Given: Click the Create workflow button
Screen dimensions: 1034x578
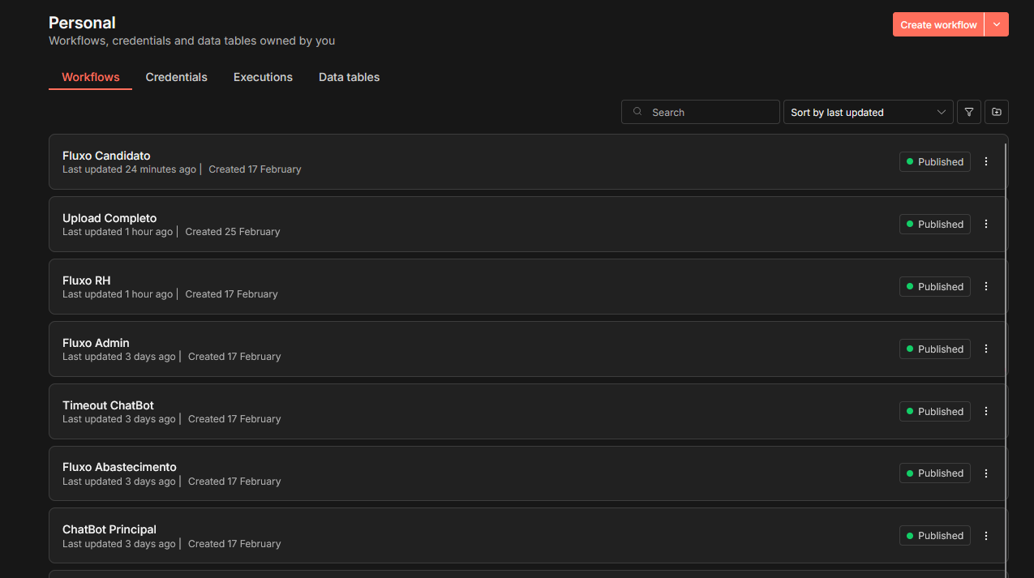Looking at the screenshot, I should coord(937,24).
